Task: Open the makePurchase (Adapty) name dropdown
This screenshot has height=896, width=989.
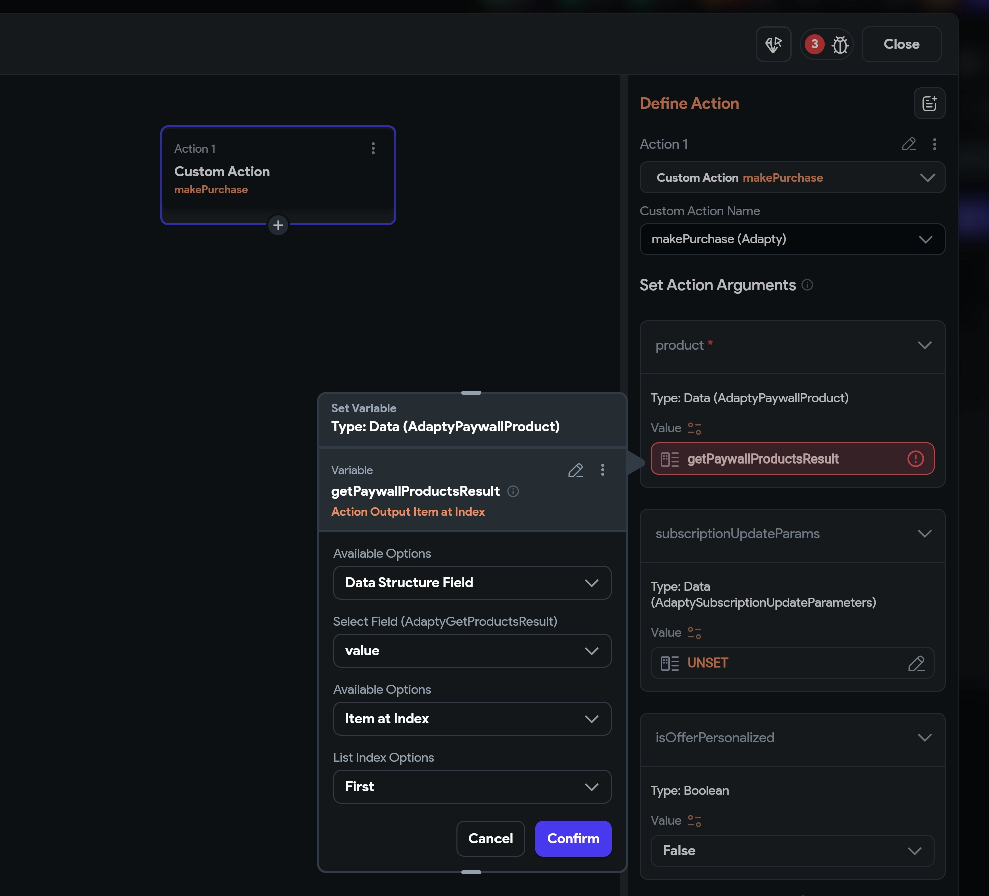Action: 792,239
